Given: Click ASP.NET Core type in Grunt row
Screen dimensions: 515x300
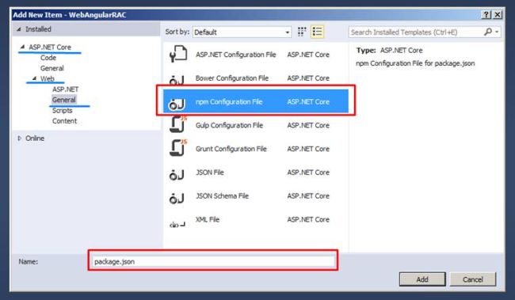Looking at the screenshot, I should pyautogui.click(x=308, y=149).
